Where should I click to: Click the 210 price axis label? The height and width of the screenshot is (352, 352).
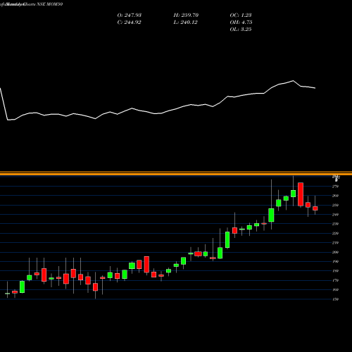click(335, 243)
